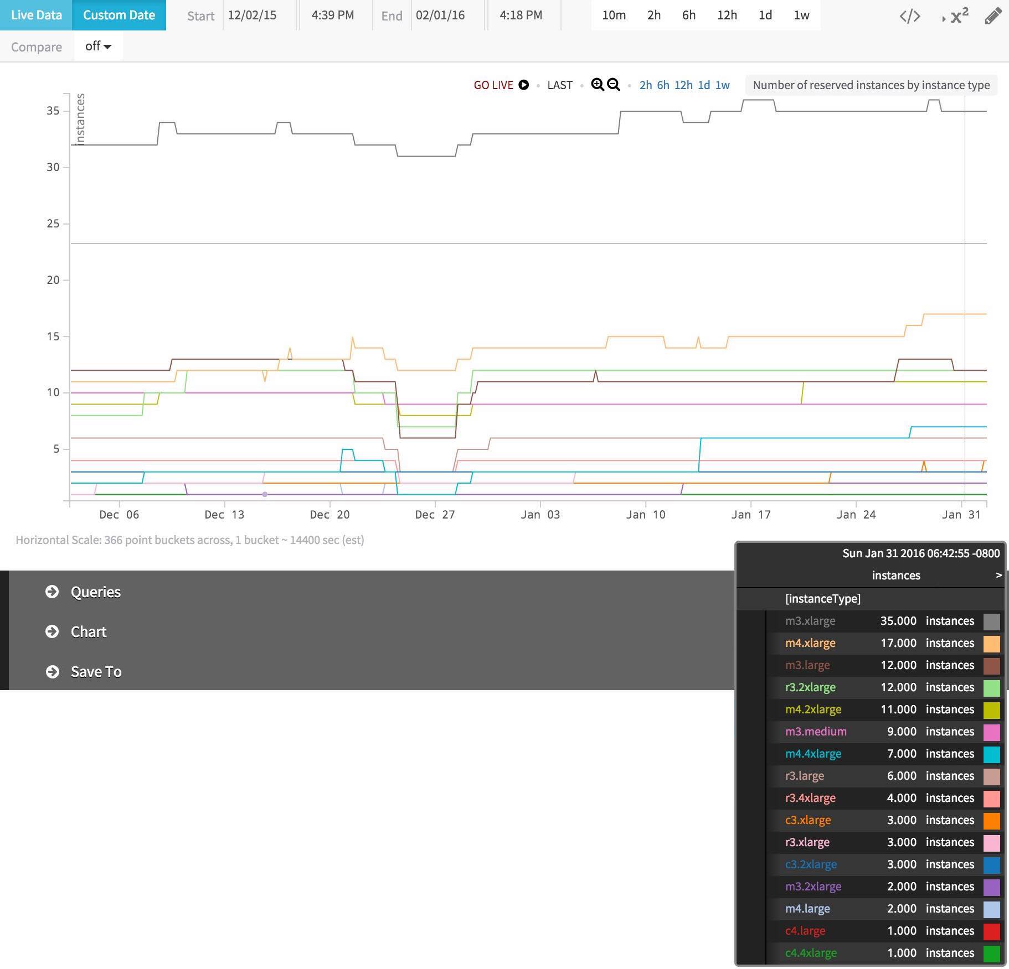Expand the Chart section
This screenshot has height=969, width=1009.
point(89,631)
